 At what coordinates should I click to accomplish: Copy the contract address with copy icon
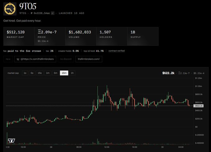(53, 13)
